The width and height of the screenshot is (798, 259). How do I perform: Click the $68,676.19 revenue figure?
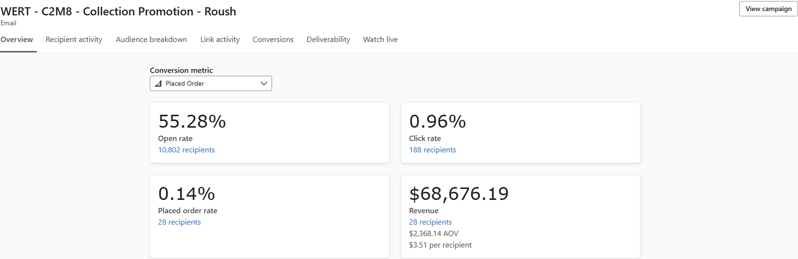(459, 194)
